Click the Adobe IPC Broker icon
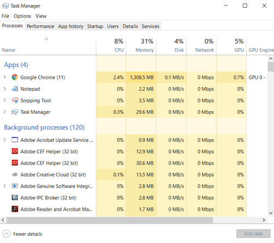The height and width of the screenshot is (243, 274). (x=15, y=198)
